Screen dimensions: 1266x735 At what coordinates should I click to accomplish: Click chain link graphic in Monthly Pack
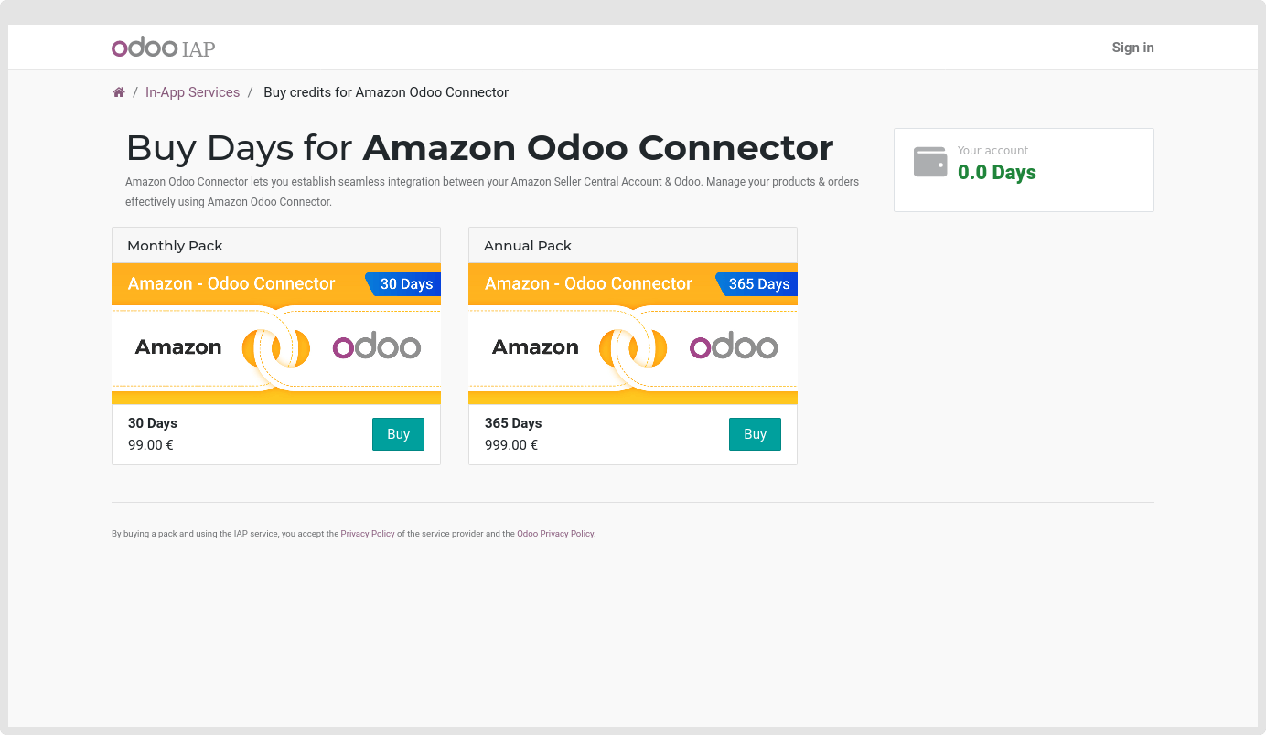click(275, 347)
